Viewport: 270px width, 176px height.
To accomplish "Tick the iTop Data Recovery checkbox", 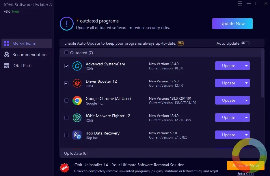I will [x=66, y=135].
